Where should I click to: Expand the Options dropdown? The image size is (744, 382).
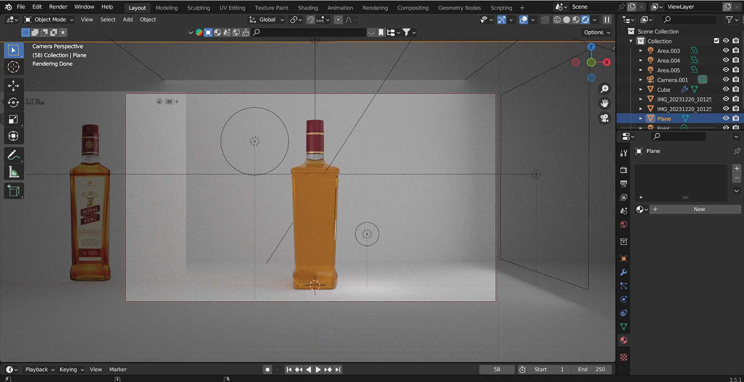click(x=597, y=33)
